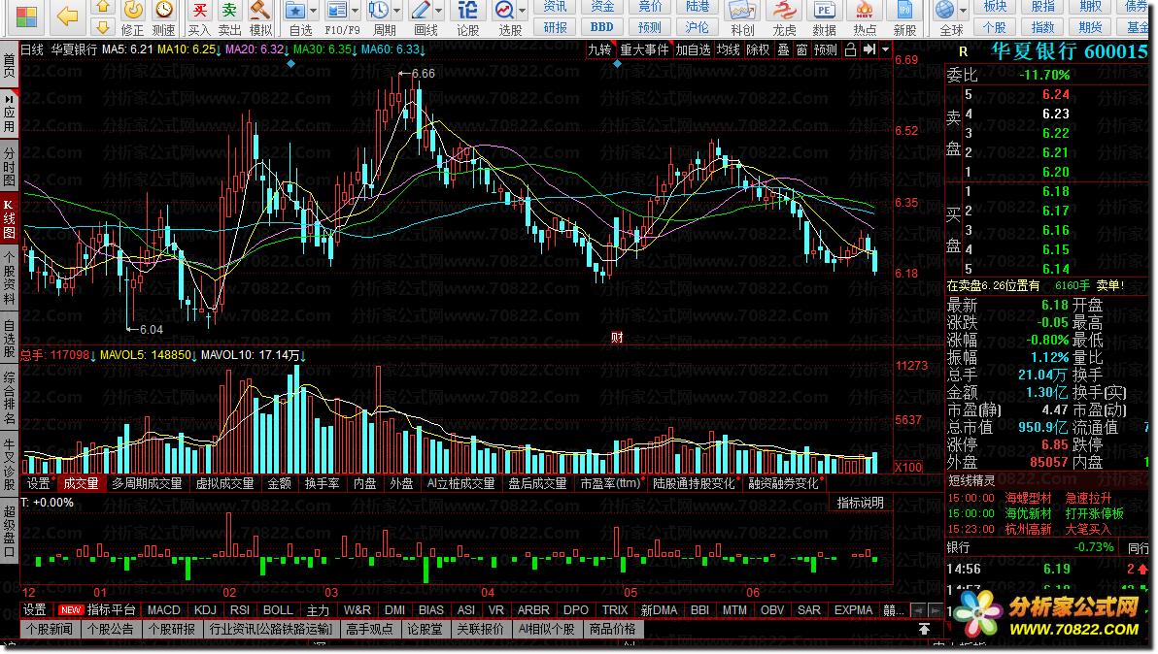Select the BOLL indicator tab
The height and width of the screenshot is (654, 1158).
click(x=278, y=609)
